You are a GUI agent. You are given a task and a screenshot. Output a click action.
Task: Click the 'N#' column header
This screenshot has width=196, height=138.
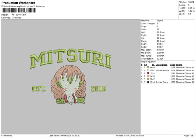click(x=145, y=65)
